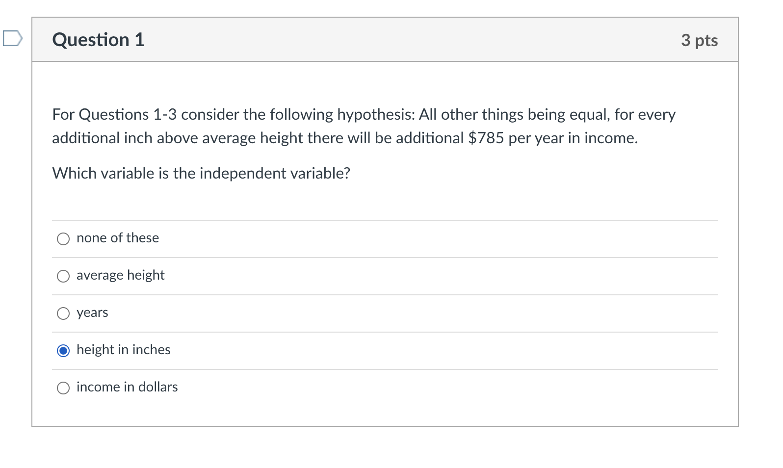Flag Question 1 with the bookmark icon
Image resolution: width=783 pixels, height=468 pixels.
tap(12, 38)
